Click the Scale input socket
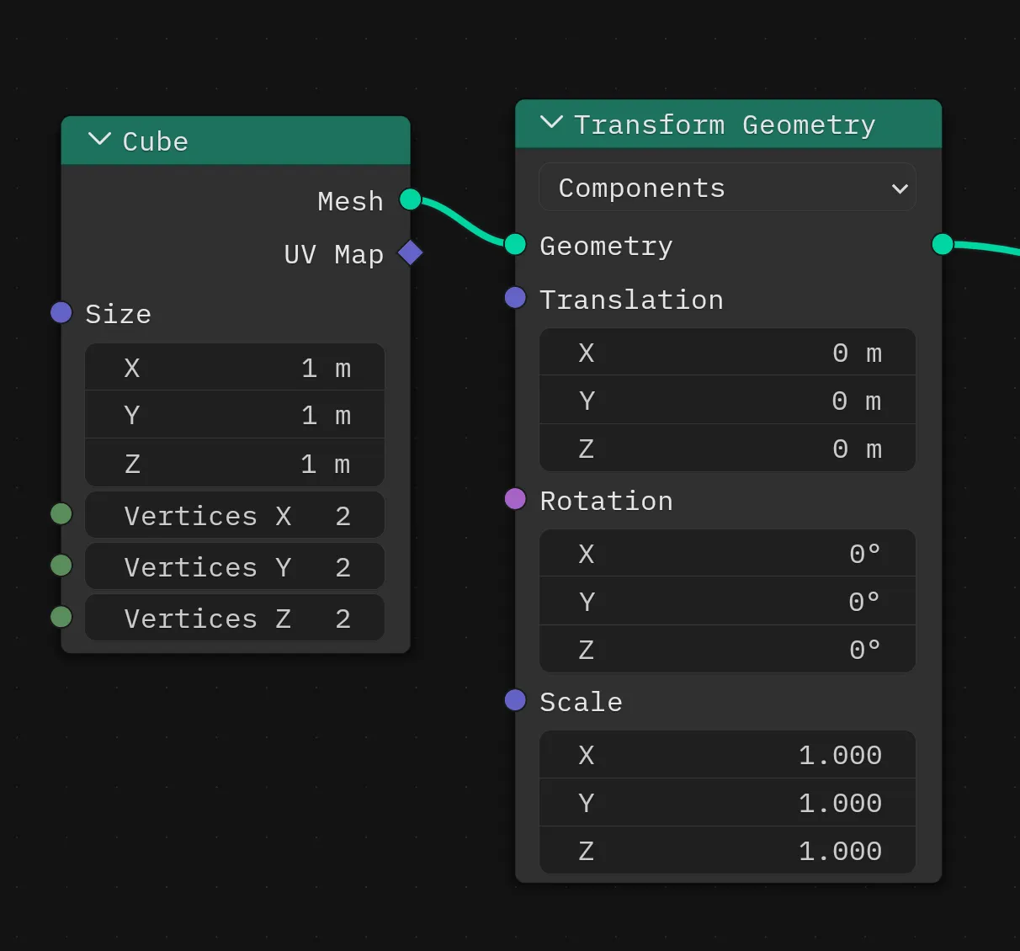The height and width of the screenshot is (951, 1020). click(x=514, y=699)
